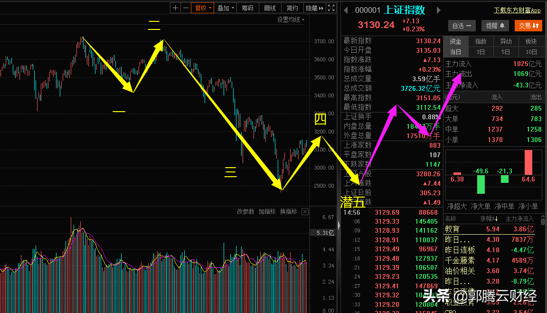547x313 pixels.
Task: Enter fullscreen chart mode
Action: pyautogui.click(x=331, y=8)
